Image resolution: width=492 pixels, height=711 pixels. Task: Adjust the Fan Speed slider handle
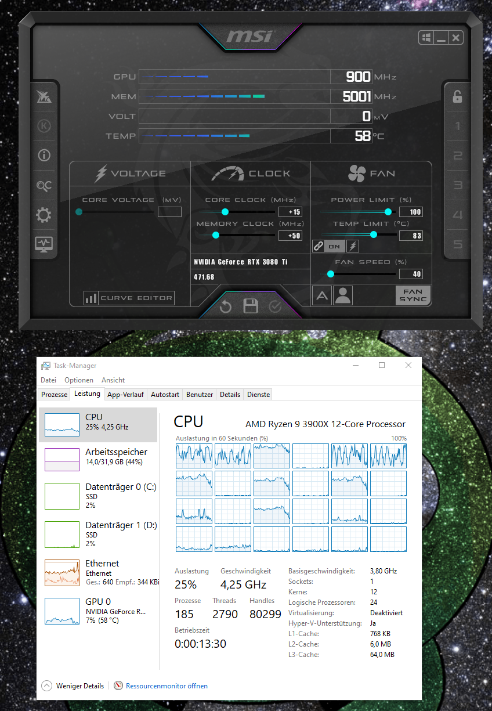point(331,274)
